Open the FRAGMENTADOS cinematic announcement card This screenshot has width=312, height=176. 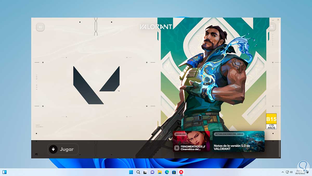tap(191, 141)
